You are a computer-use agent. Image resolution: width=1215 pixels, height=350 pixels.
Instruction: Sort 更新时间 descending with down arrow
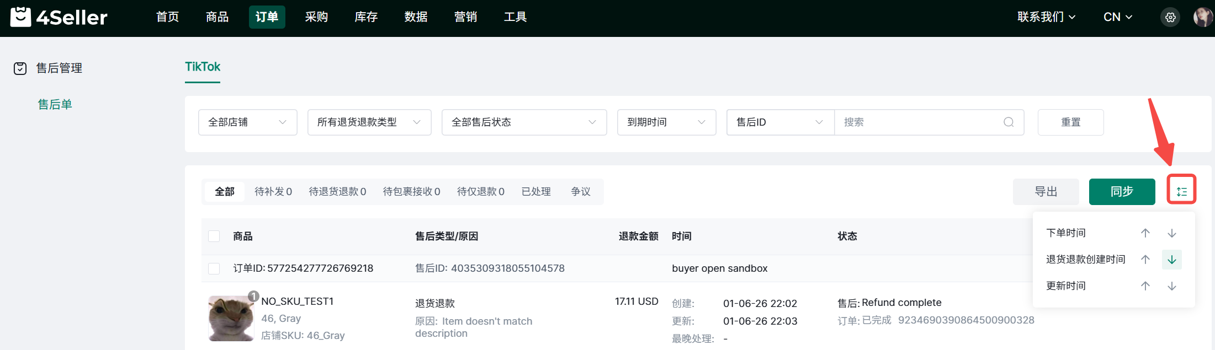point(1171,286)
